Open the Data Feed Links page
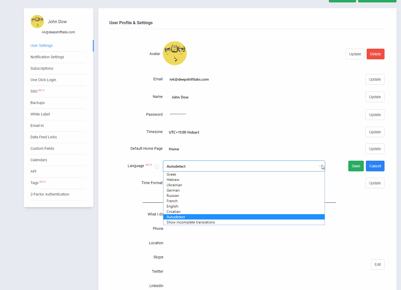 coord(44,137)
